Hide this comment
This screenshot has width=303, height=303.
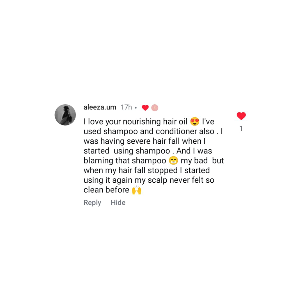point(118,203)
